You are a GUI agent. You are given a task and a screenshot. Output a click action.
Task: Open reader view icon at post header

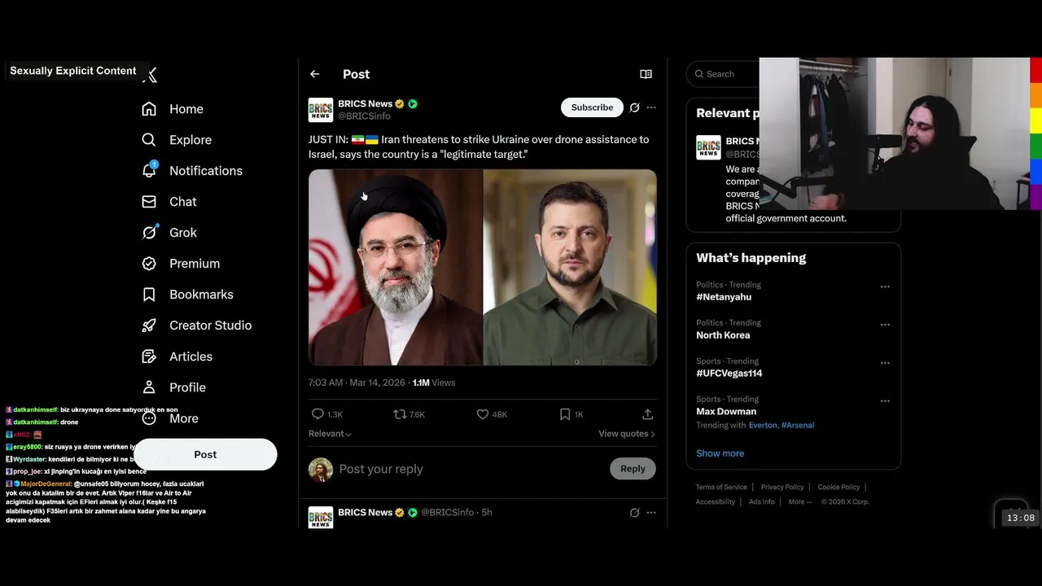click(x=646, y=74)
